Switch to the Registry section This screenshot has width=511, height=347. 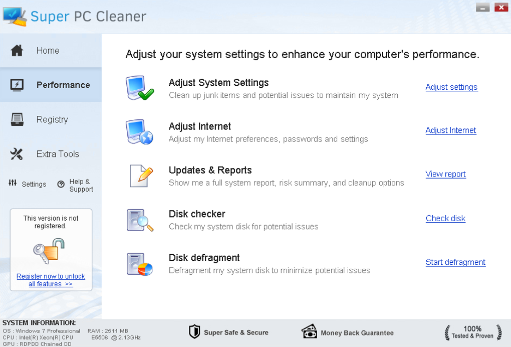(51, 119)
